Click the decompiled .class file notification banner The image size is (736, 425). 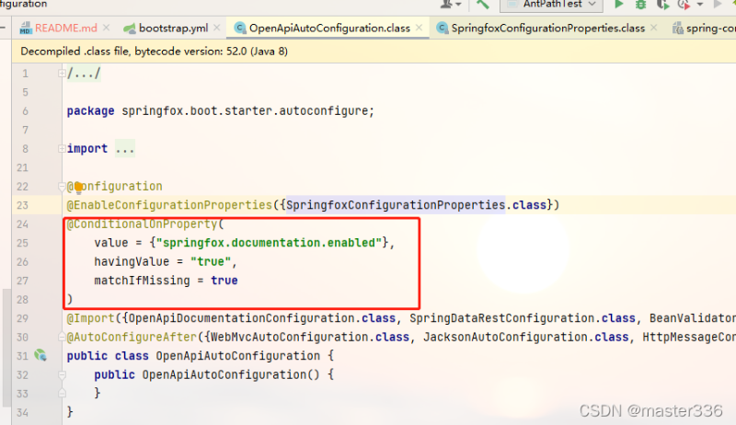(x=374, y=52)
